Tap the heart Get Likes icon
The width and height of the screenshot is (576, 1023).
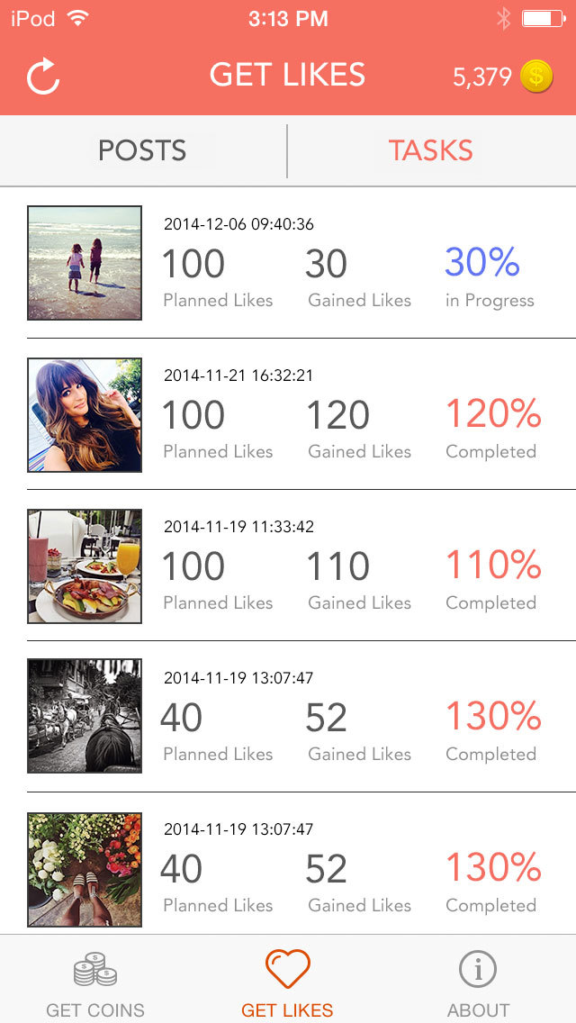pyautogui.click(x=288, y=970)
